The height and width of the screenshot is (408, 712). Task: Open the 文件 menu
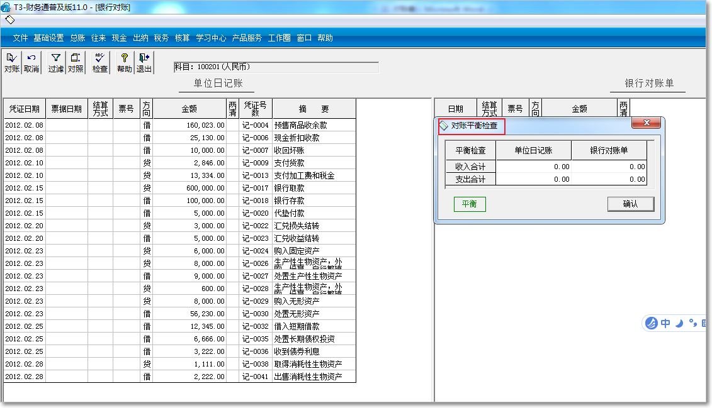[21, 38]
